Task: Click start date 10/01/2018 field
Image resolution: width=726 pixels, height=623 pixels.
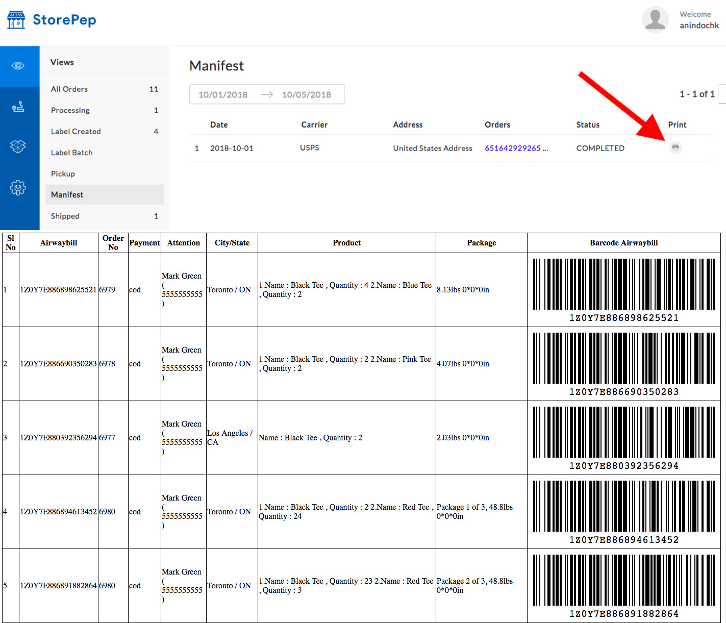Action: click(223, 94)
